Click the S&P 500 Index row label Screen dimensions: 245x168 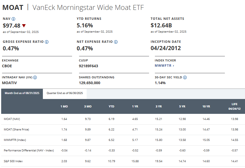tap(13, 161)
